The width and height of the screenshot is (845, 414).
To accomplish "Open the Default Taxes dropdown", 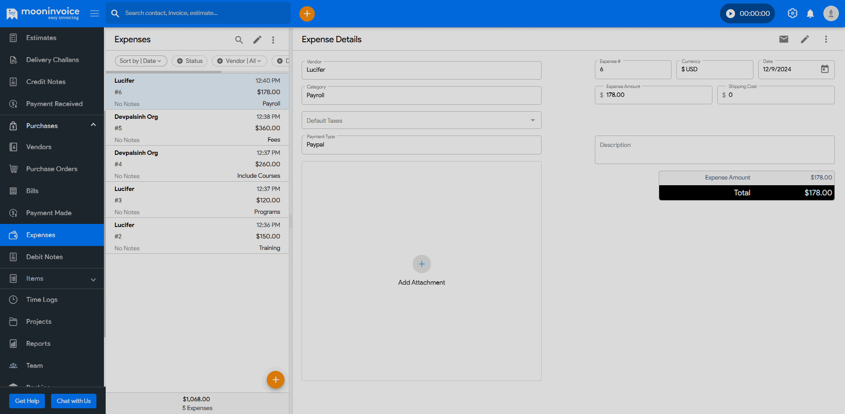I will tap(421, 121).
